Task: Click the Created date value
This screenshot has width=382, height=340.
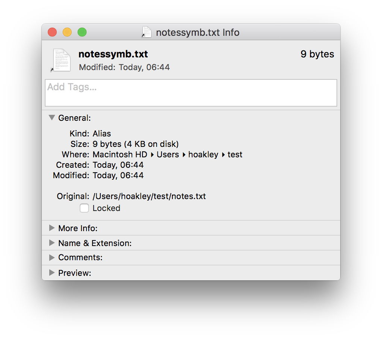Action: pyautogui.click(x=118, y=165)
